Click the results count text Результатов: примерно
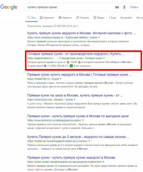This screenshot has width=143, height=172. 53,26
